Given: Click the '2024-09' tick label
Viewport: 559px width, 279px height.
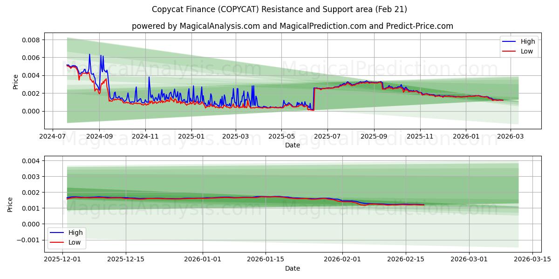Looking at the screenshot, I should [99, 137].
